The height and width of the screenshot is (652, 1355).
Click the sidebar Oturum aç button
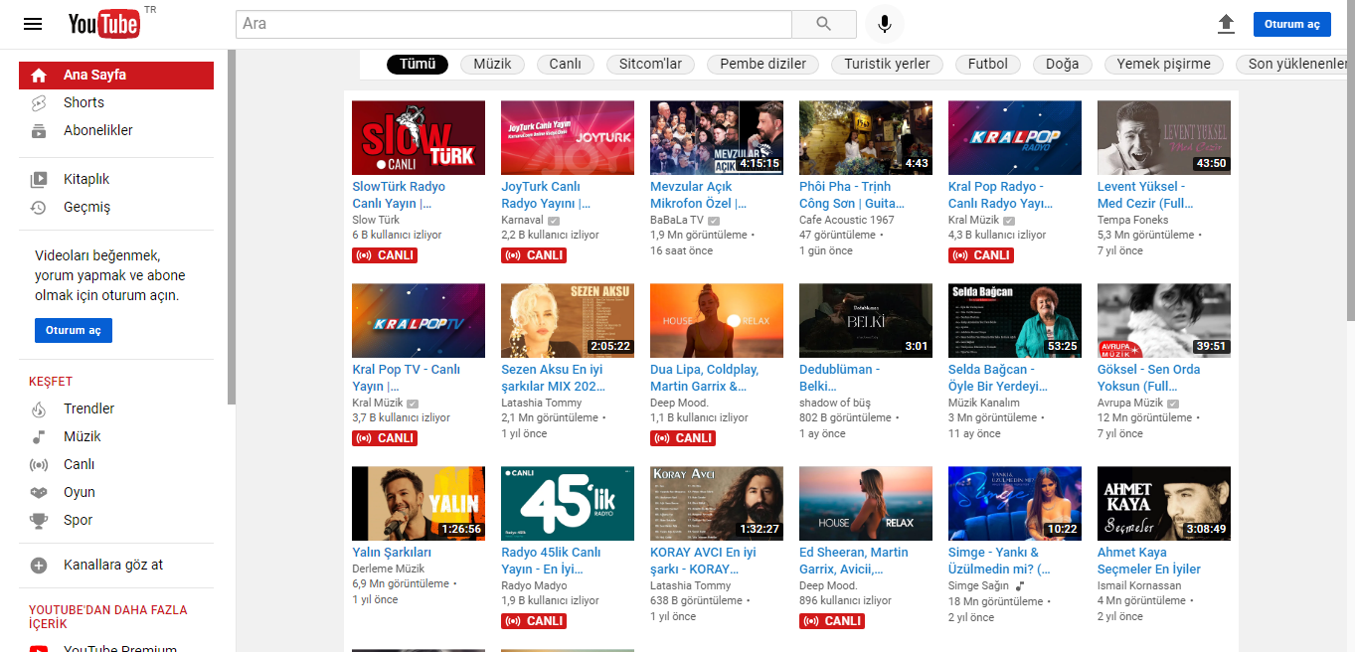coord(74,331)
